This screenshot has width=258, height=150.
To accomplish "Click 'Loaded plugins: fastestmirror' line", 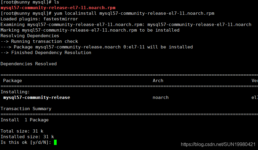I will click(x=39, y=19).
